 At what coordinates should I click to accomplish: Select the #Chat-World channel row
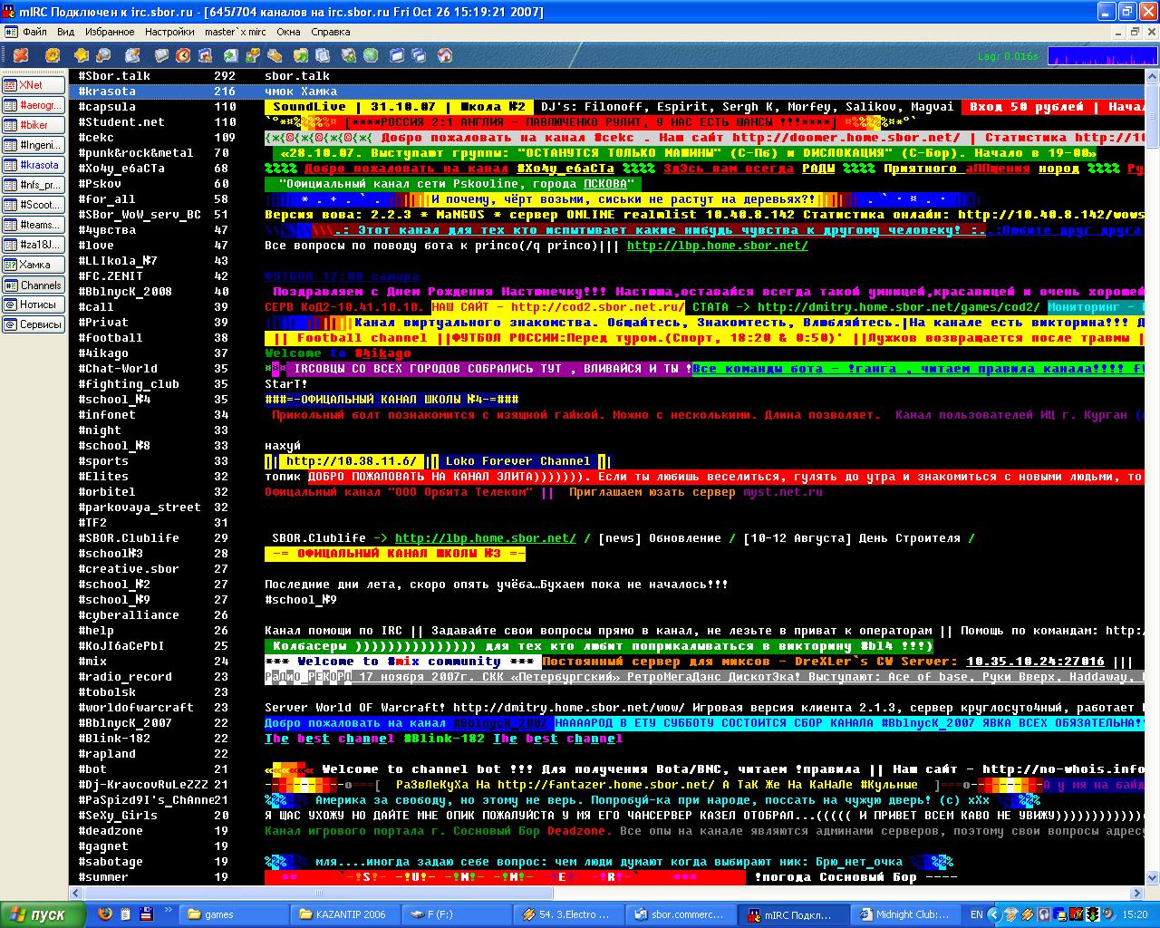tap(607, 369)
